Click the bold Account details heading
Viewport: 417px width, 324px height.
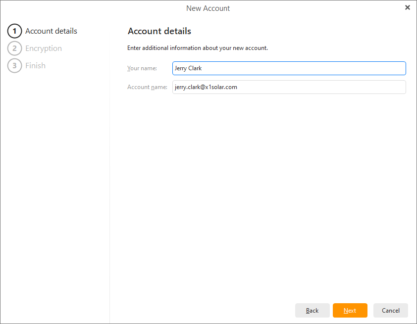159,31
